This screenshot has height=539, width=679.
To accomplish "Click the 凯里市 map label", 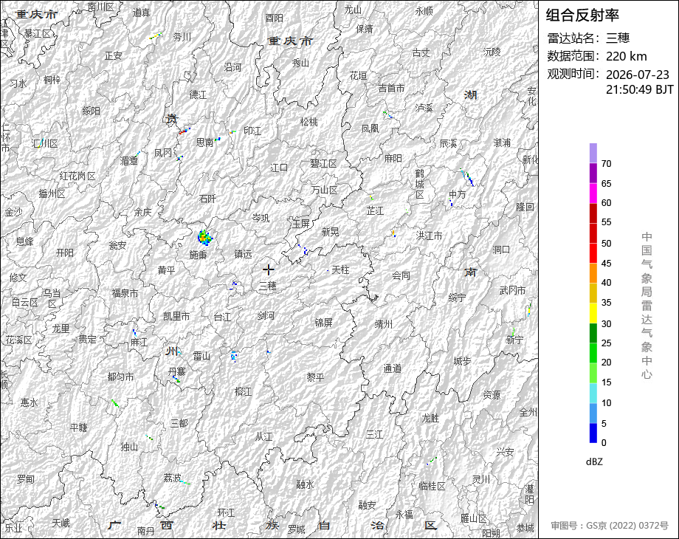I will point(176,316).
